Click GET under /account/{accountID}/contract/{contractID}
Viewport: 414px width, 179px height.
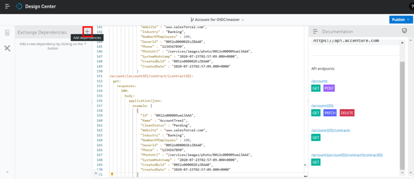pyautogui.click(x=316, y=162)
